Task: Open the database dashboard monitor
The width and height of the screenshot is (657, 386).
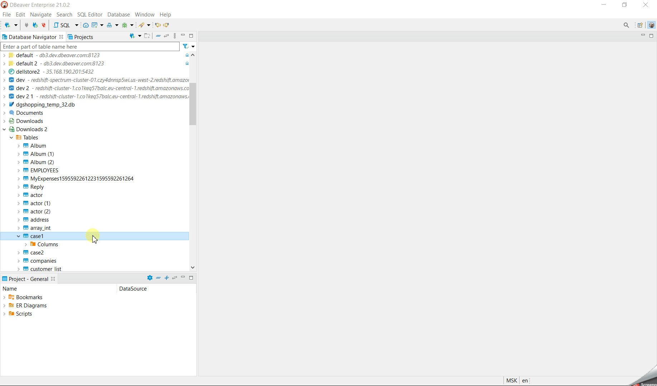Action: click(86, 25)
